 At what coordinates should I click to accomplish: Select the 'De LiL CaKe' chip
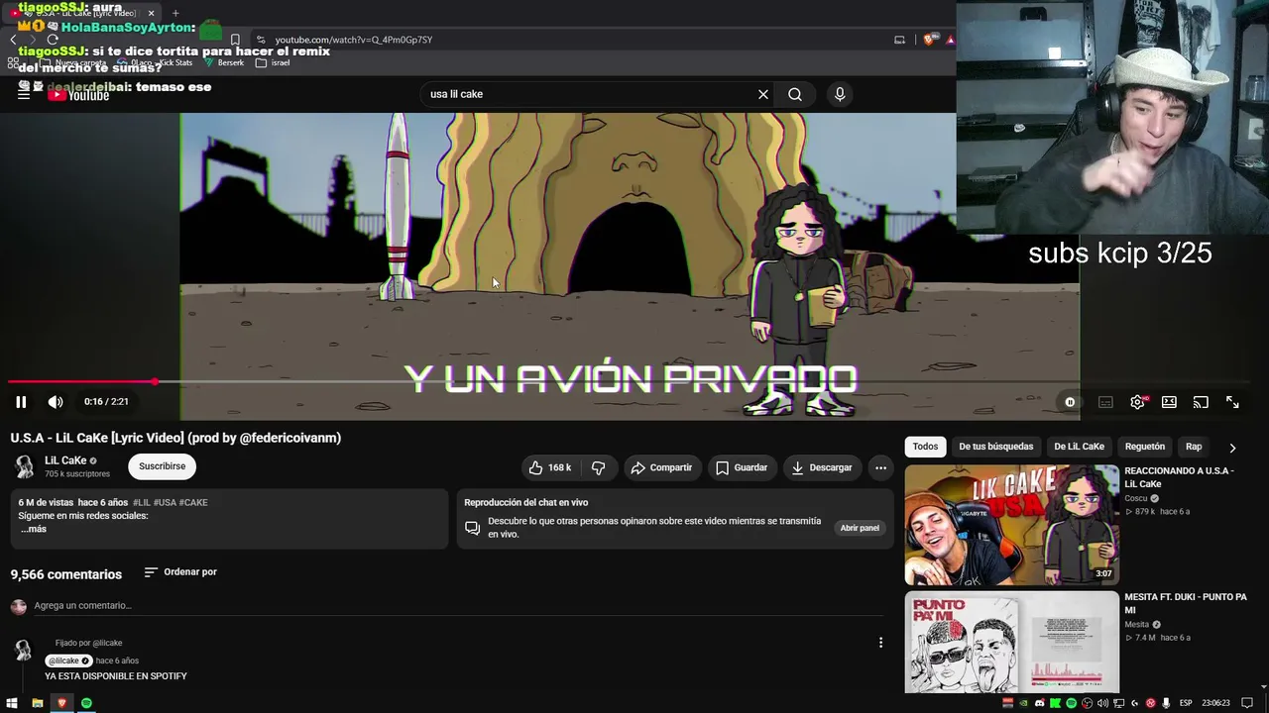point(1079,447)
